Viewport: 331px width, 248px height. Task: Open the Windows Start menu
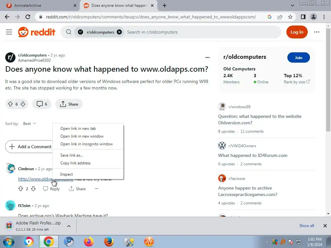[x=8, y=242]
